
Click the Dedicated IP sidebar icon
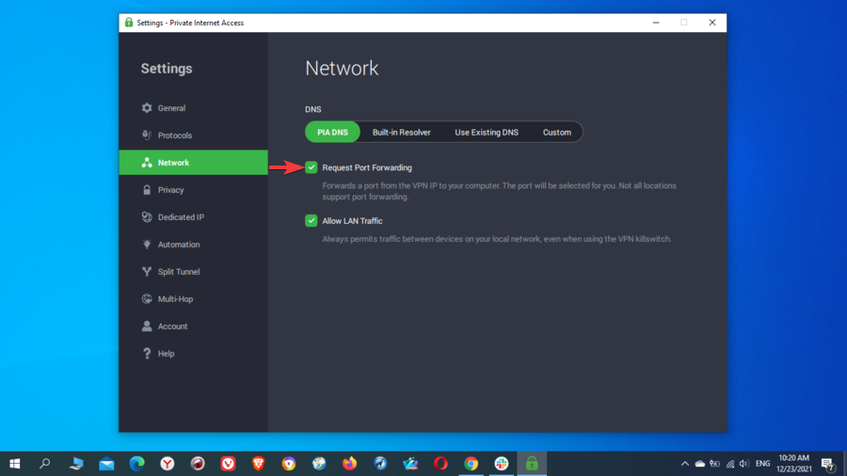tap(147, 217)
